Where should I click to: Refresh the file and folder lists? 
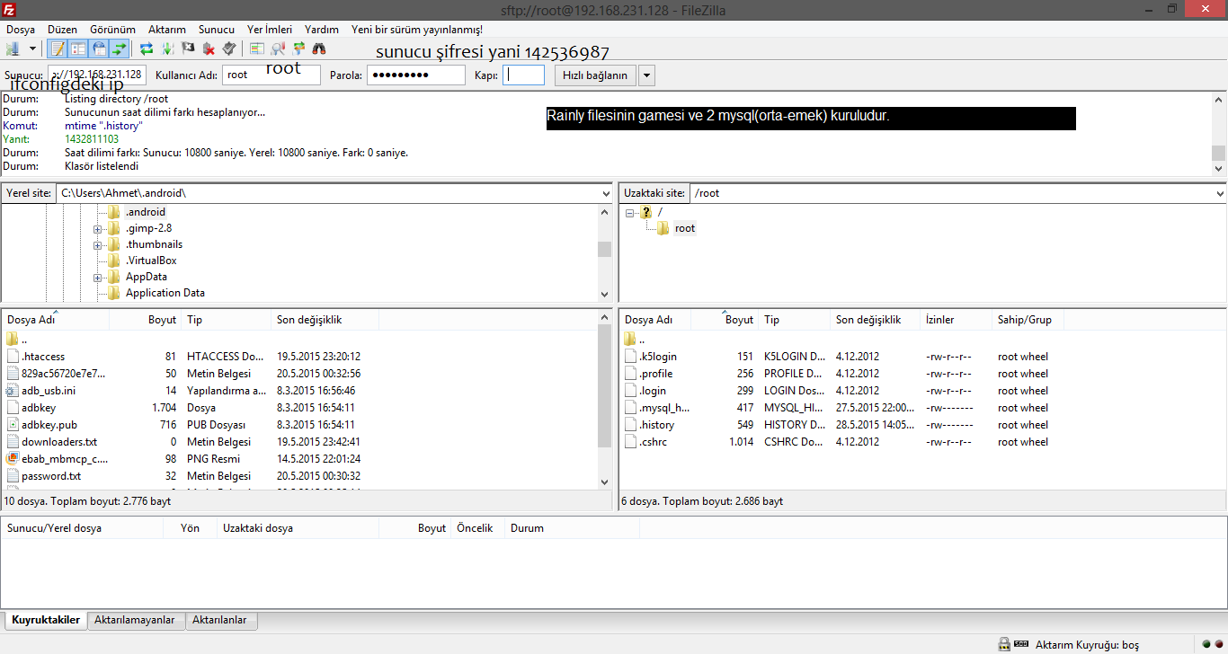147,49
